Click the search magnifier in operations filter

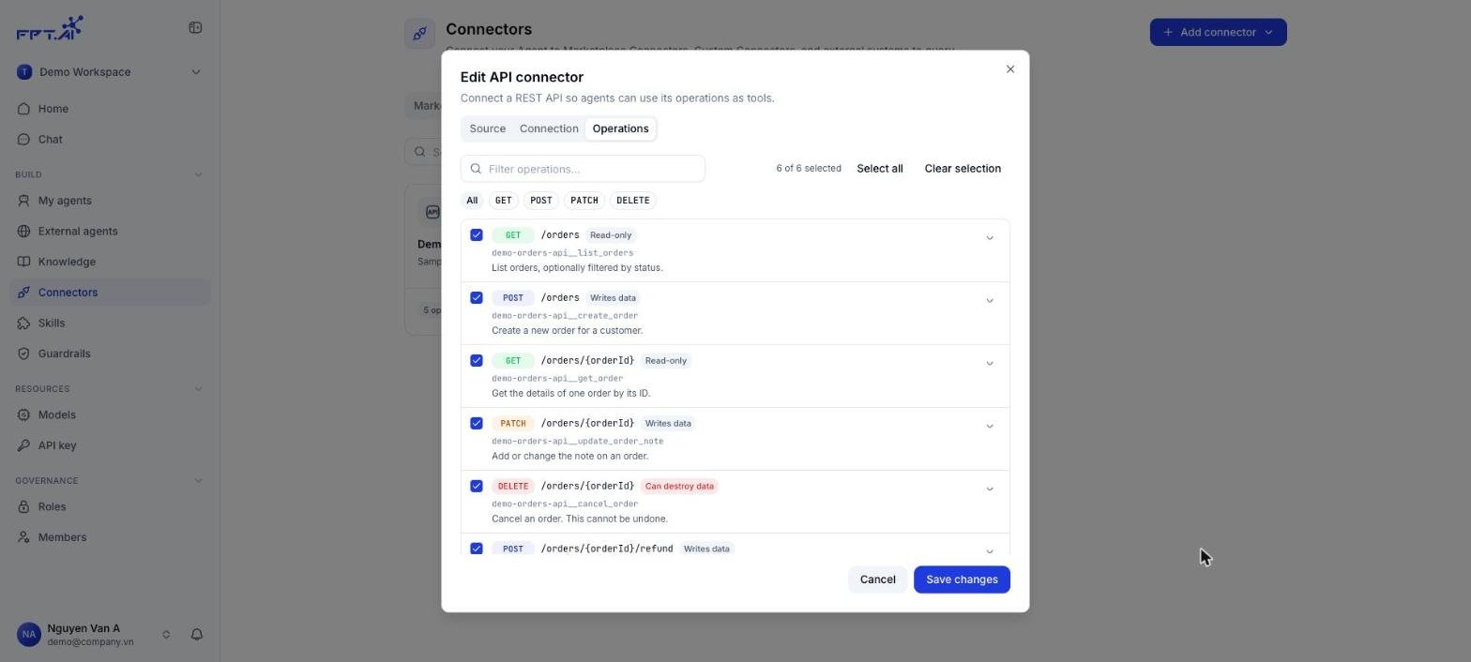[476, 169]
